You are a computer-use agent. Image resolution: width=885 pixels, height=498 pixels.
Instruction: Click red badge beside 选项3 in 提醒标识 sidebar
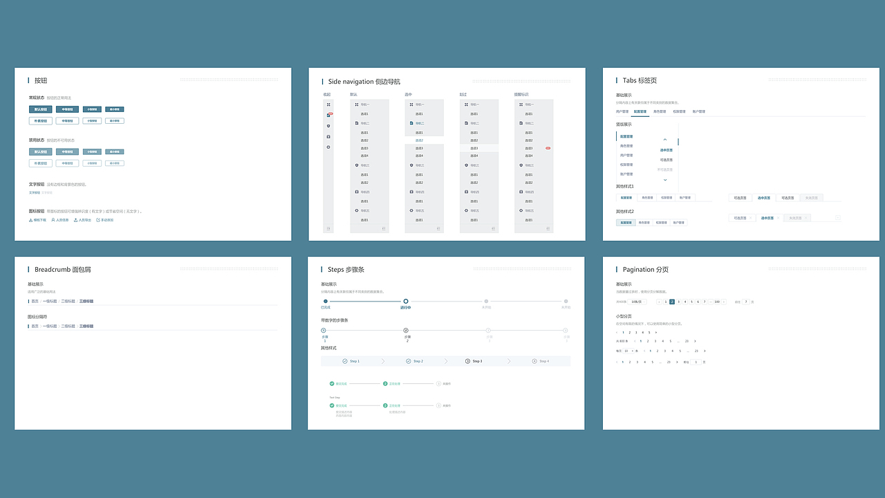pos(548,148)
